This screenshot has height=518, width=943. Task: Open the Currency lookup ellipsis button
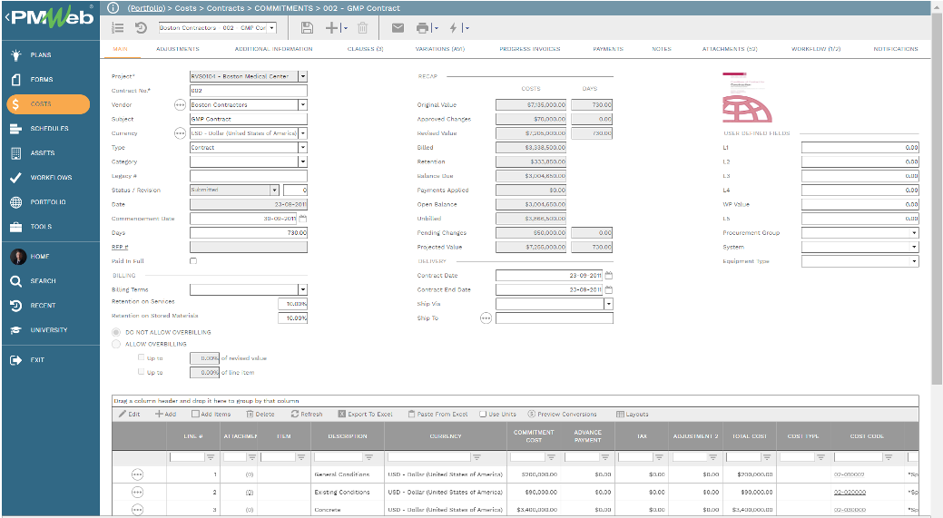point(180,133)
